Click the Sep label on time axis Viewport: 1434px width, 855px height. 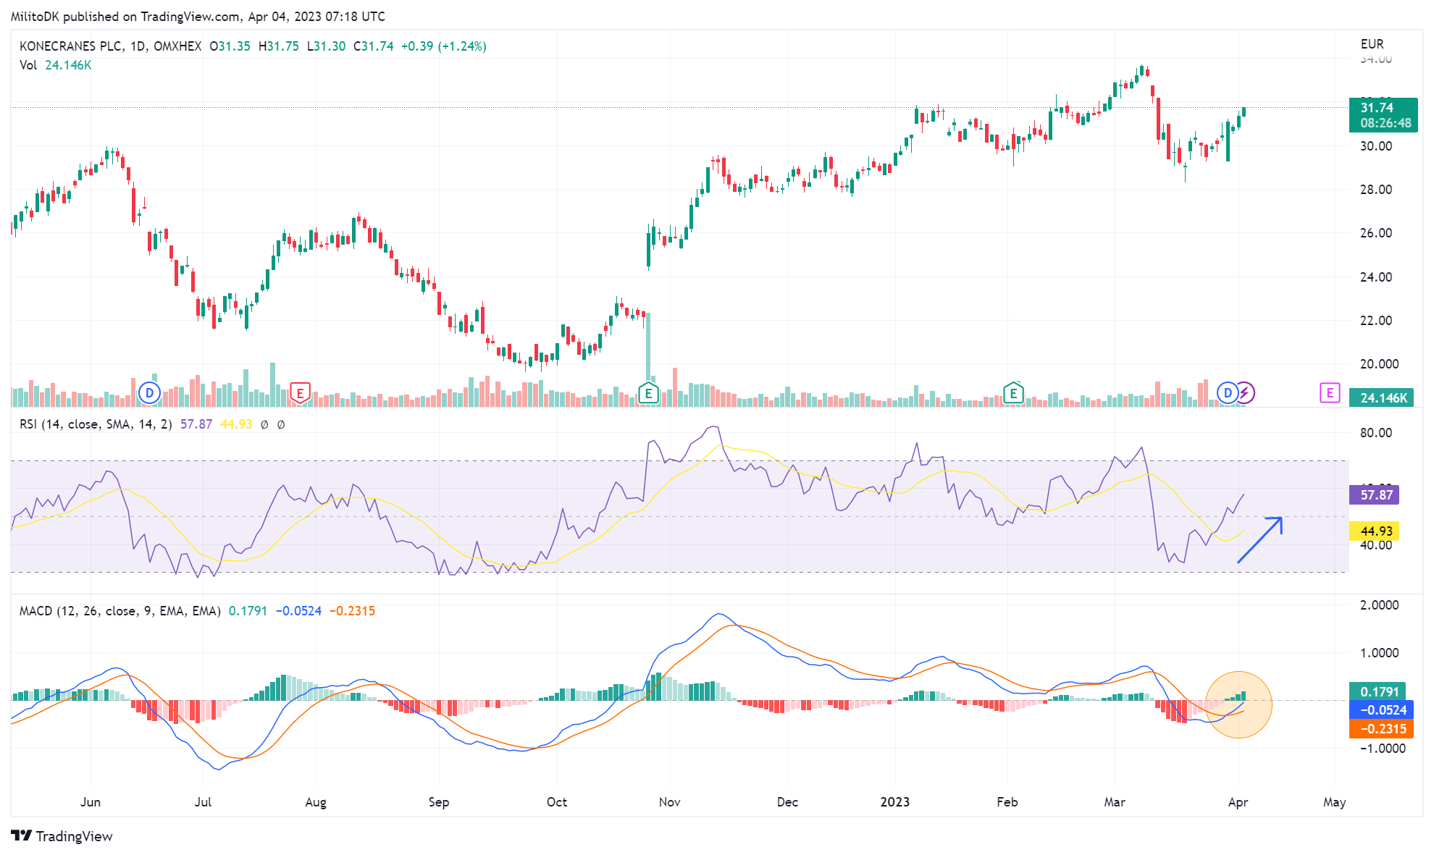pos(439,802)
